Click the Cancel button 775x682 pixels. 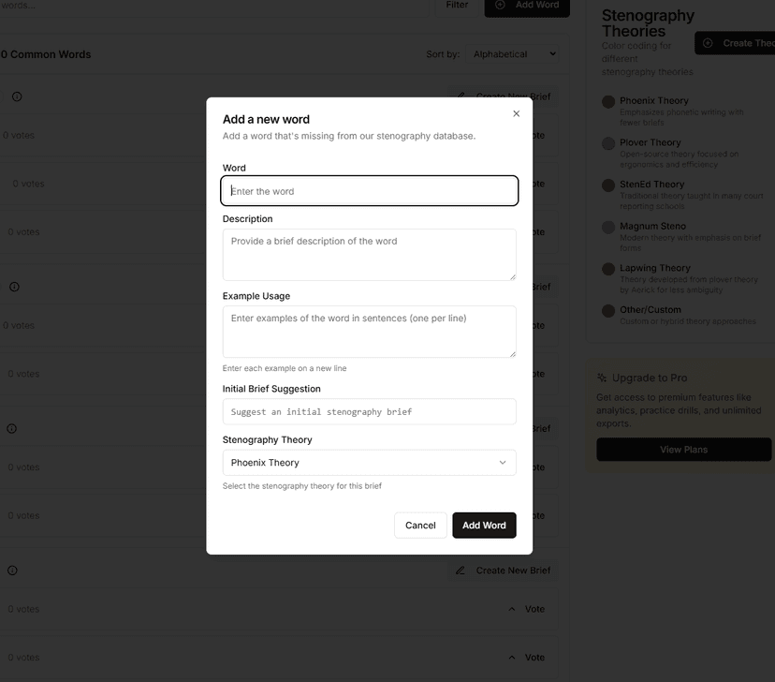420,526
